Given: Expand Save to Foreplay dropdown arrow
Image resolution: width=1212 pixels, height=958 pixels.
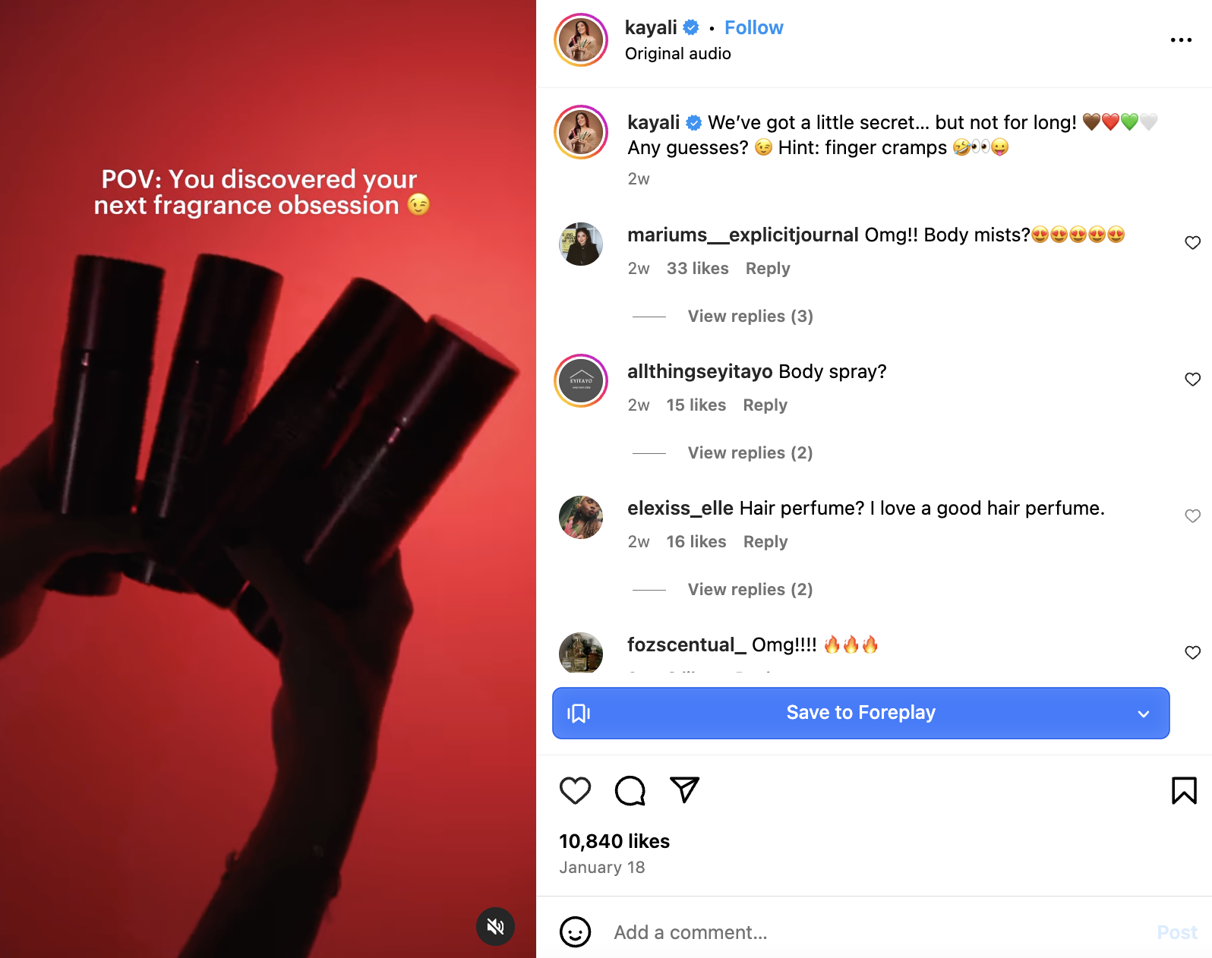Looking at the screenshot, I should click(1144, 714).
